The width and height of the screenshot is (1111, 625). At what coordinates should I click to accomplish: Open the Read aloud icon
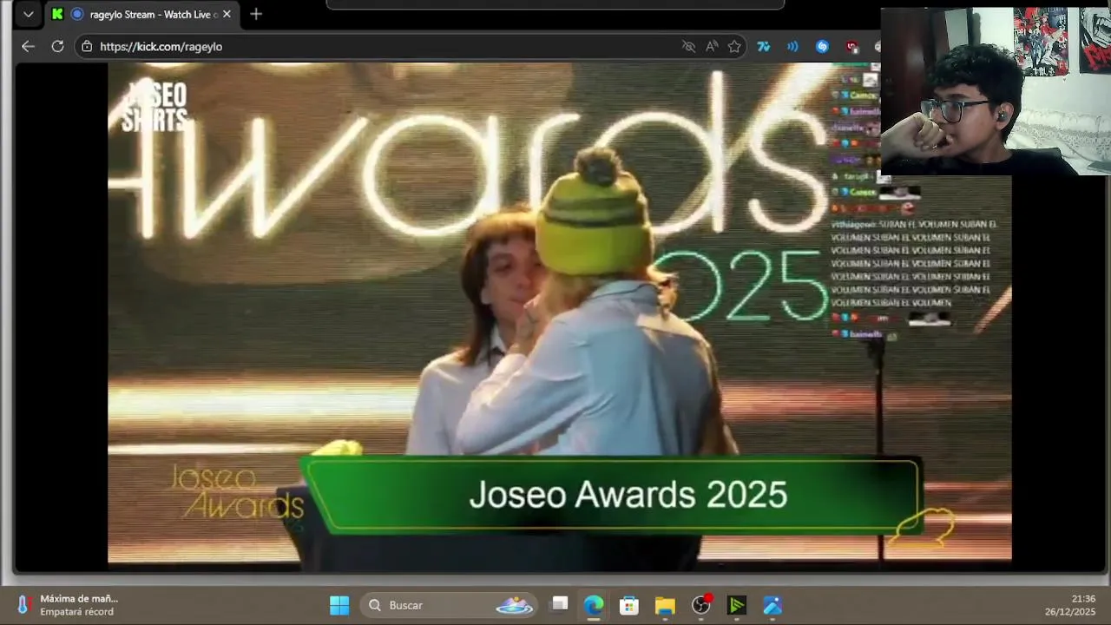(712, 46)
